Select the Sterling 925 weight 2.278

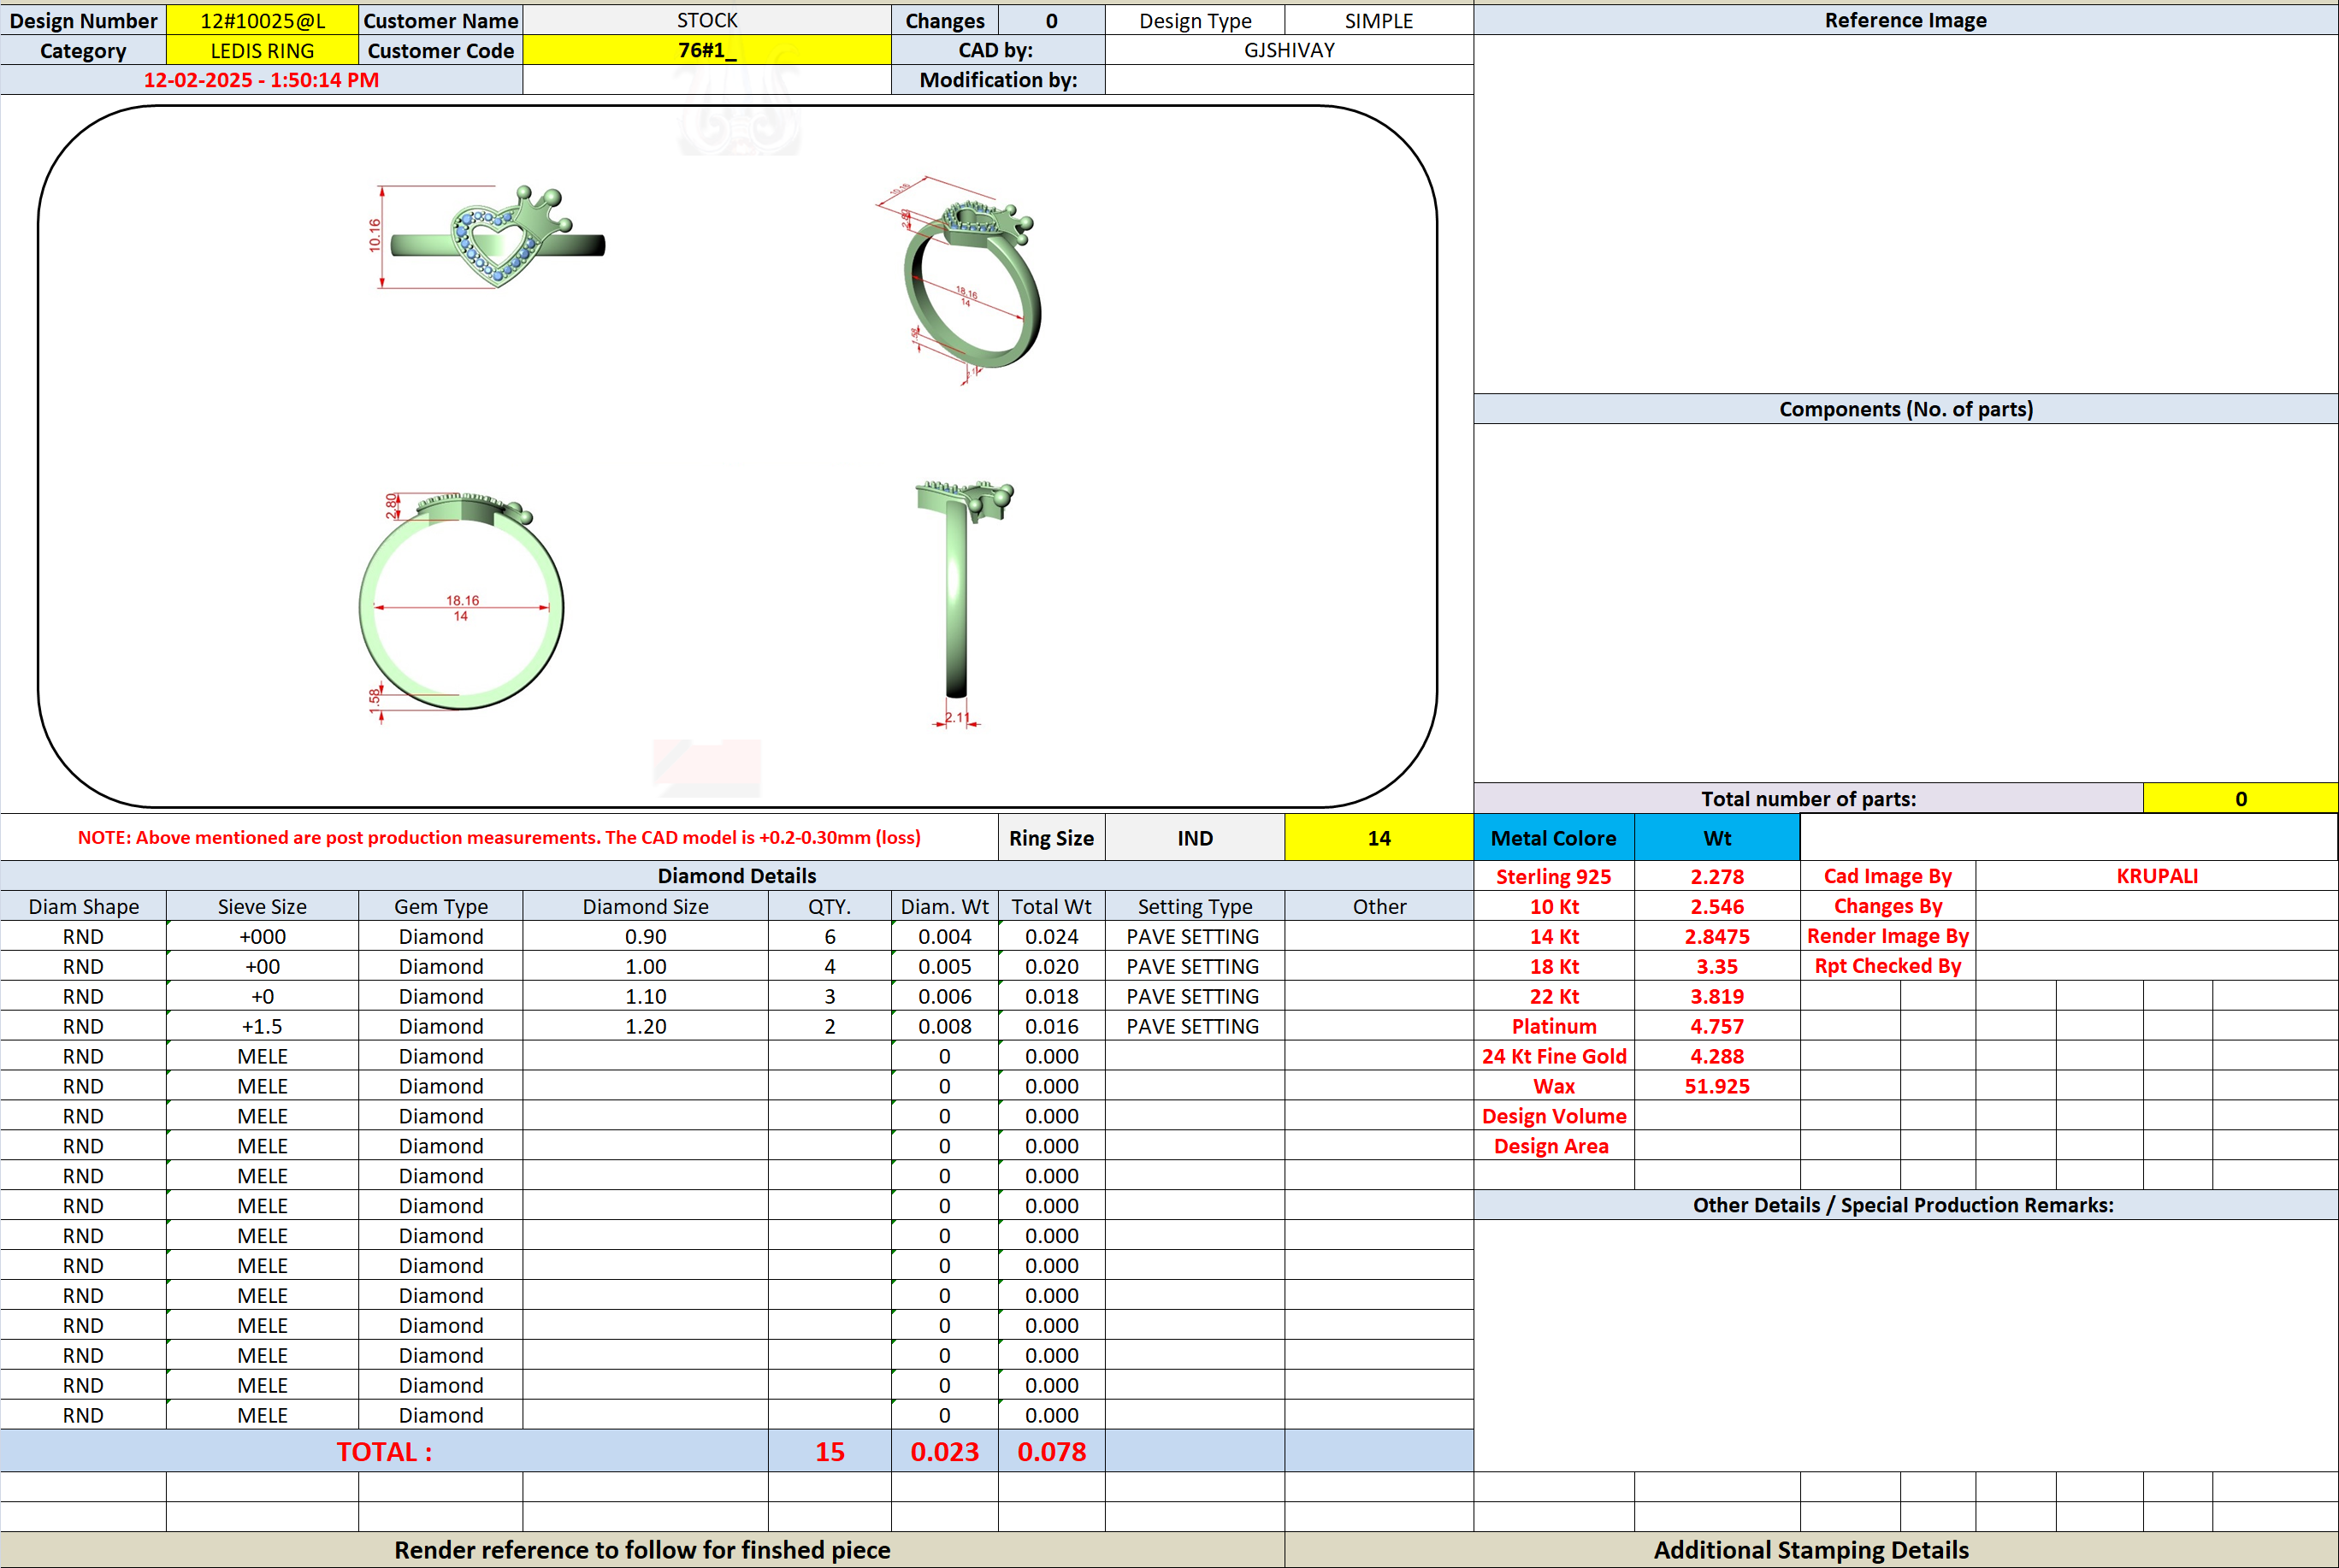(x=1716, y=876)
